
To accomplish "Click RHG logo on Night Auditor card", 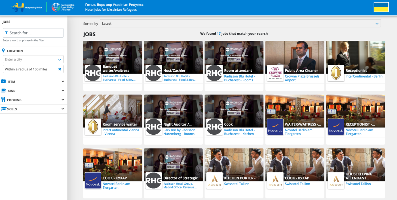I will pyautogui.click(x=154, y=127).
